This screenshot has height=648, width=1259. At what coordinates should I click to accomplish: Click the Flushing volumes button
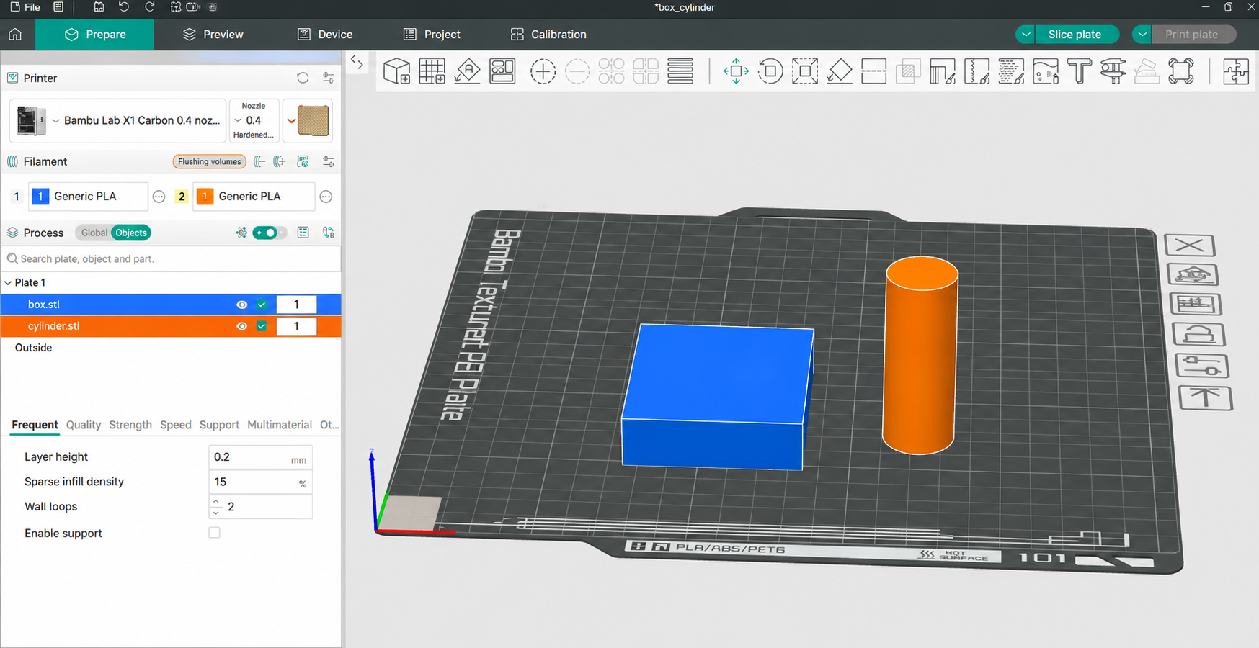coord(210,161)
